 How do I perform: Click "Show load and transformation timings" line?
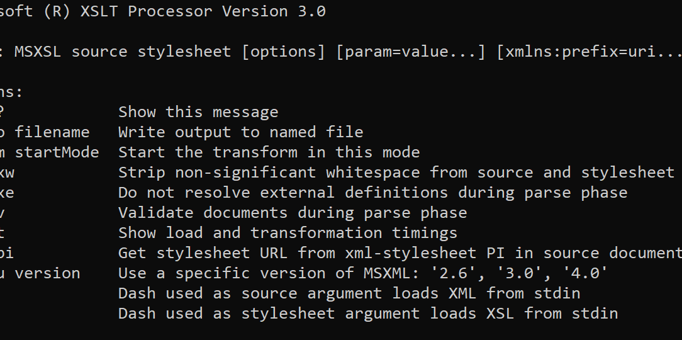288,233
